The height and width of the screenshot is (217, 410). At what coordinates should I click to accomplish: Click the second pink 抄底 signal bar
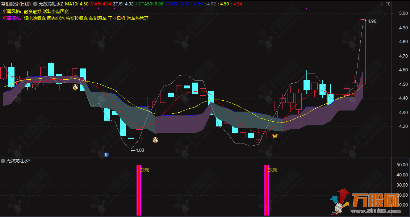[267, 190]
